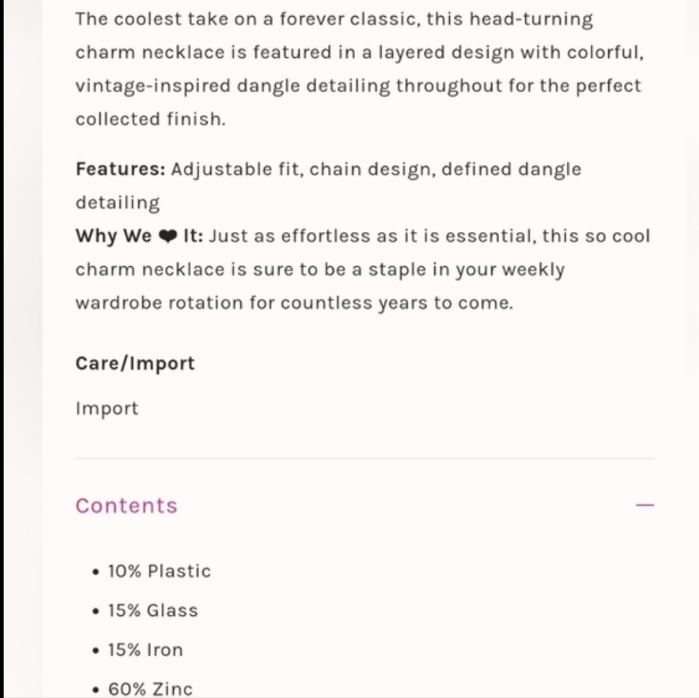Click the bullet before 10% Plastic

pyautogui.click(x=95, y=572)
